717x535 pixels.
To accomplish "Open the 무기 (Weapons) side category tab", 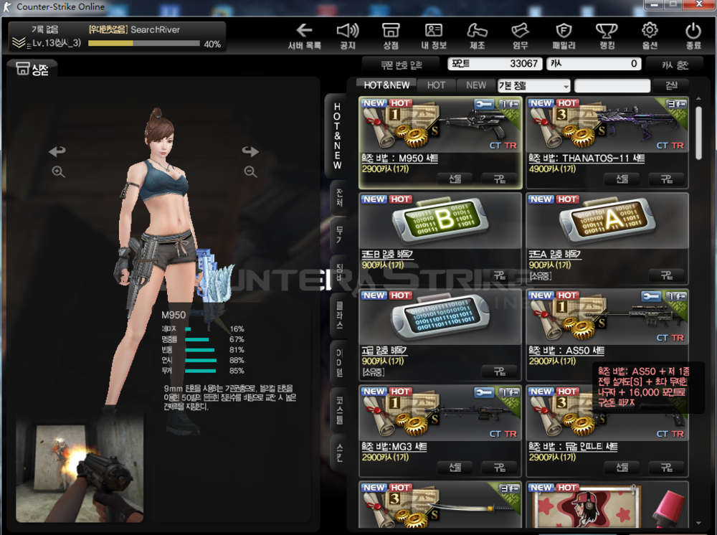I will (339, 234).
